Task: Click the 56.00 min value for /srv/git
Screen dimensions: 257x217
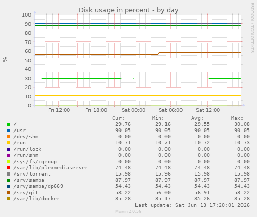Action: pyautogui.click(x=163, y=193)
